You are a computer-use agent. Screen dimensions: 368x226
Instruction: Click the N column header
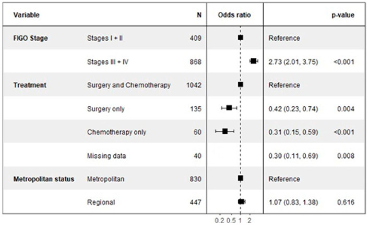pyautogui.click(x=199, y=15)
